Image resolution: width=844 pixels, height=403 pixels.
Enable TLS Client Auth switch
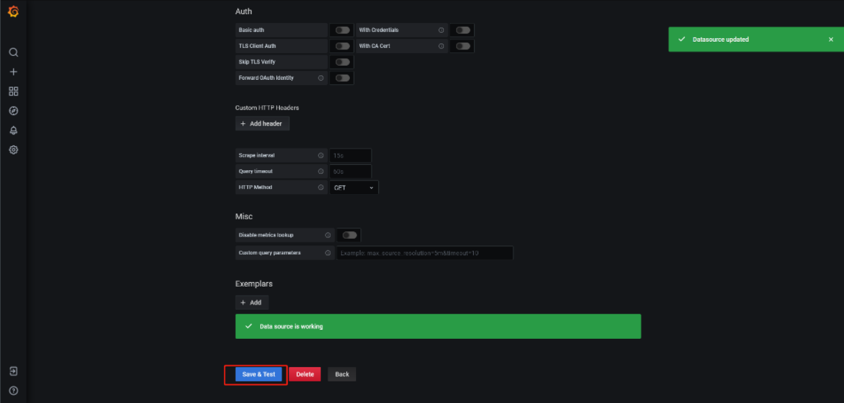343,46
